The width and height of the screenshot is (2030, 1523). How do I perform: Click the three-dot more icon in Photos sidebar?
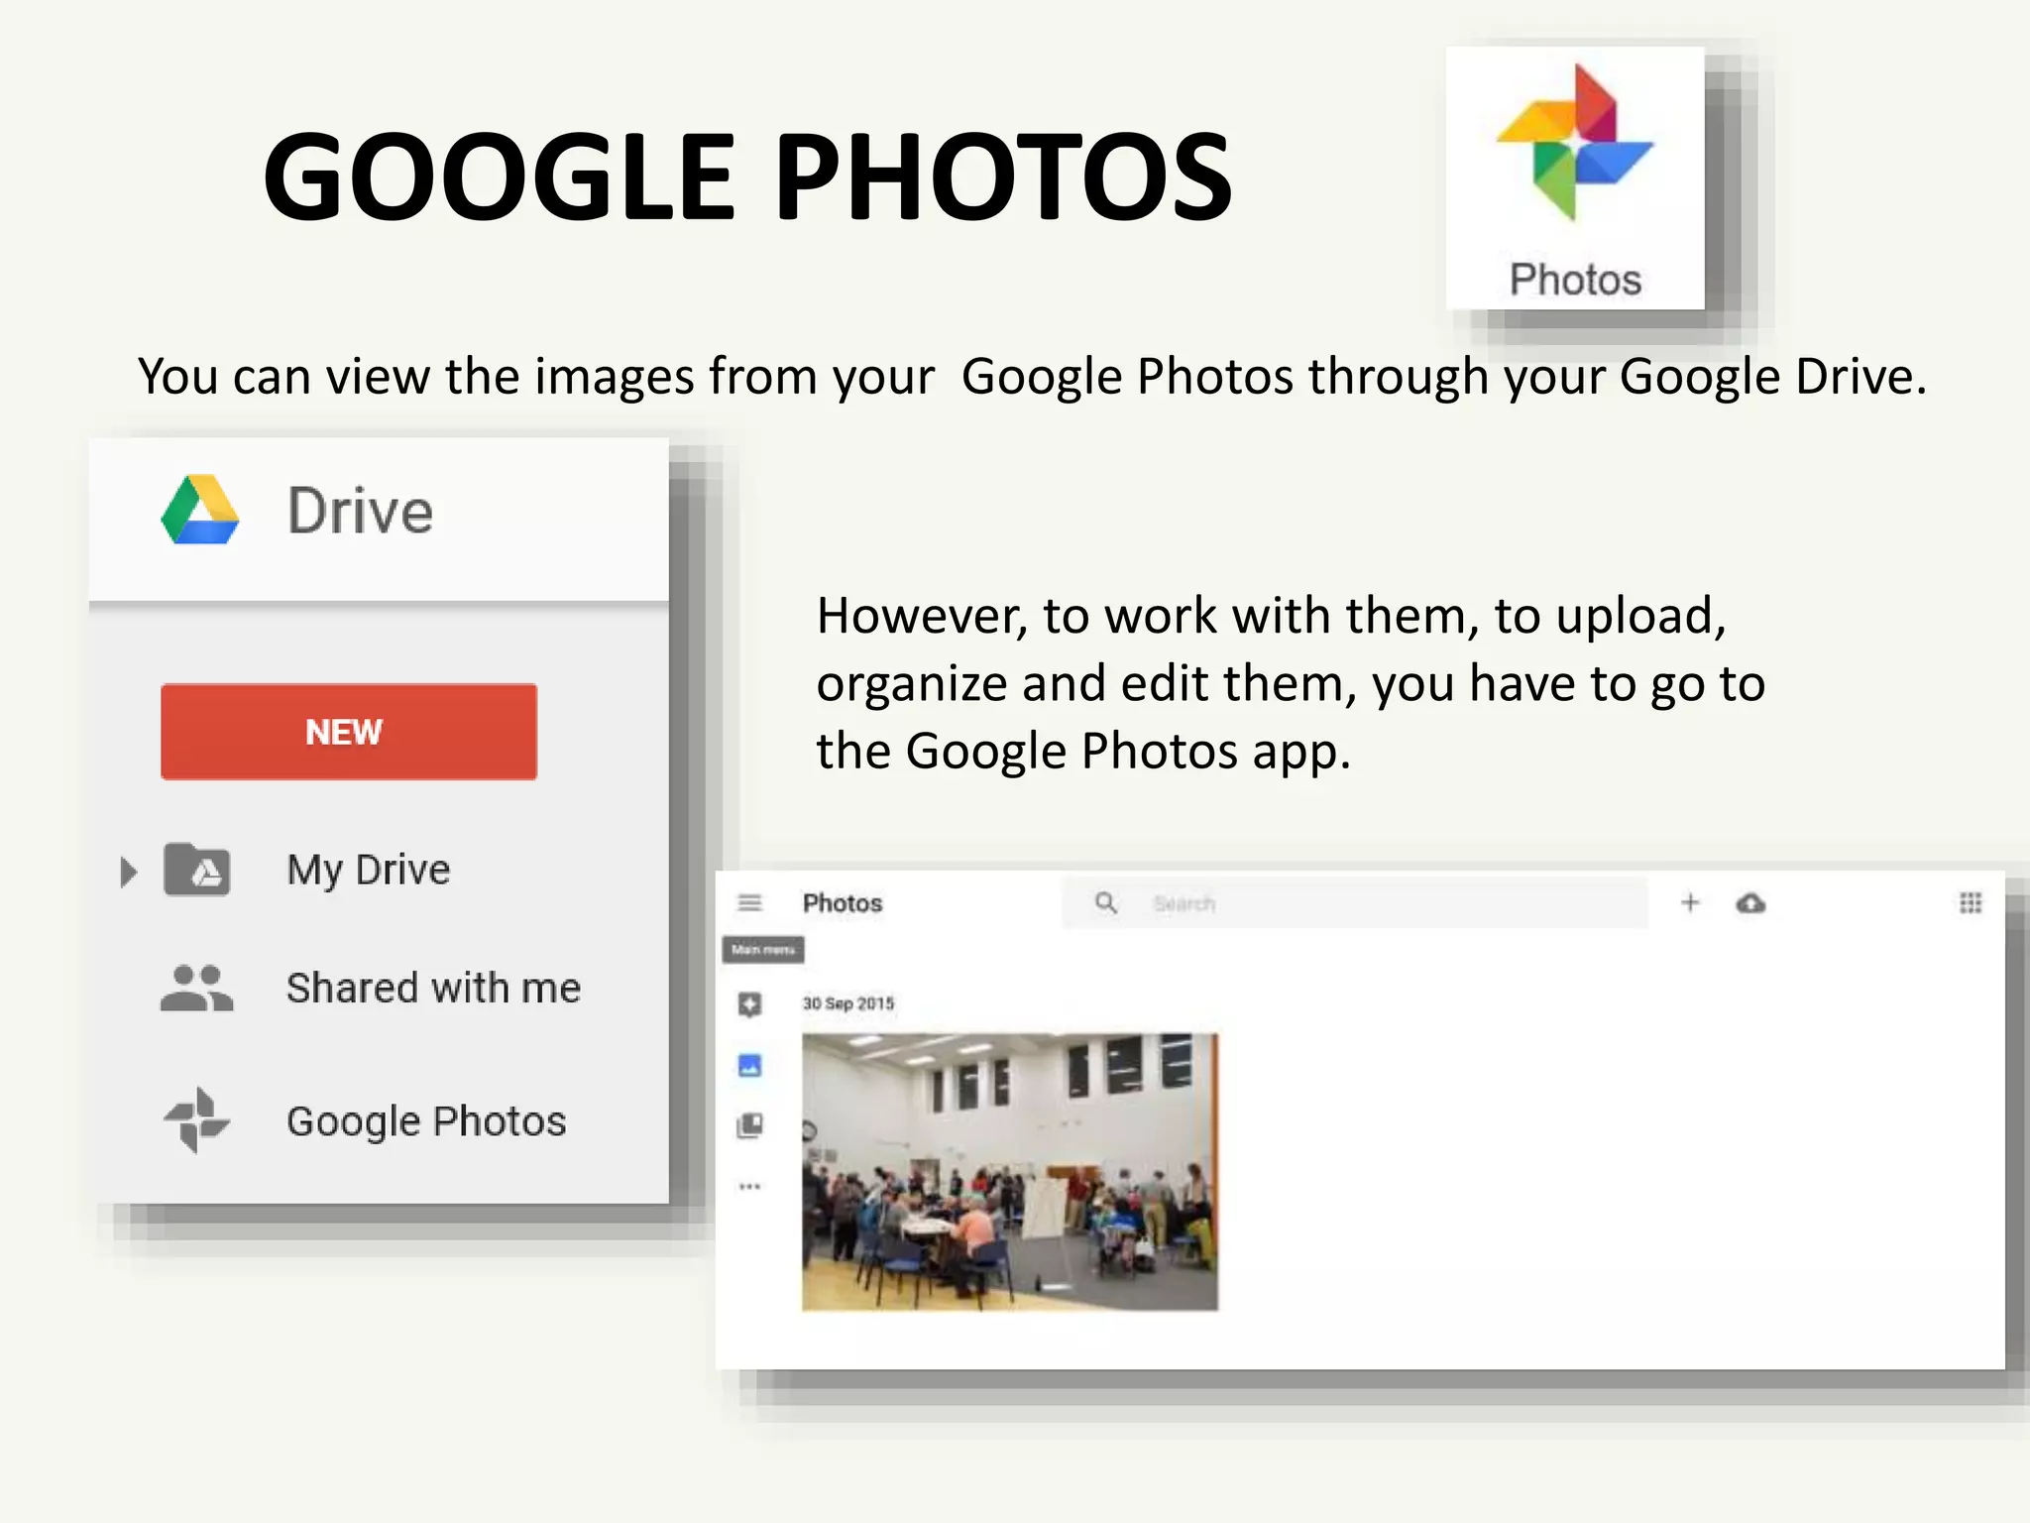click(750, 1186)
